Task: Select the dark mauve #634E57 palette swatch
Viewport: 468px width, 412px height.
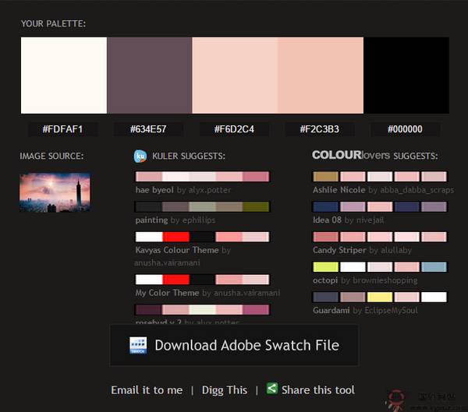Action: (x=149, y=76)
